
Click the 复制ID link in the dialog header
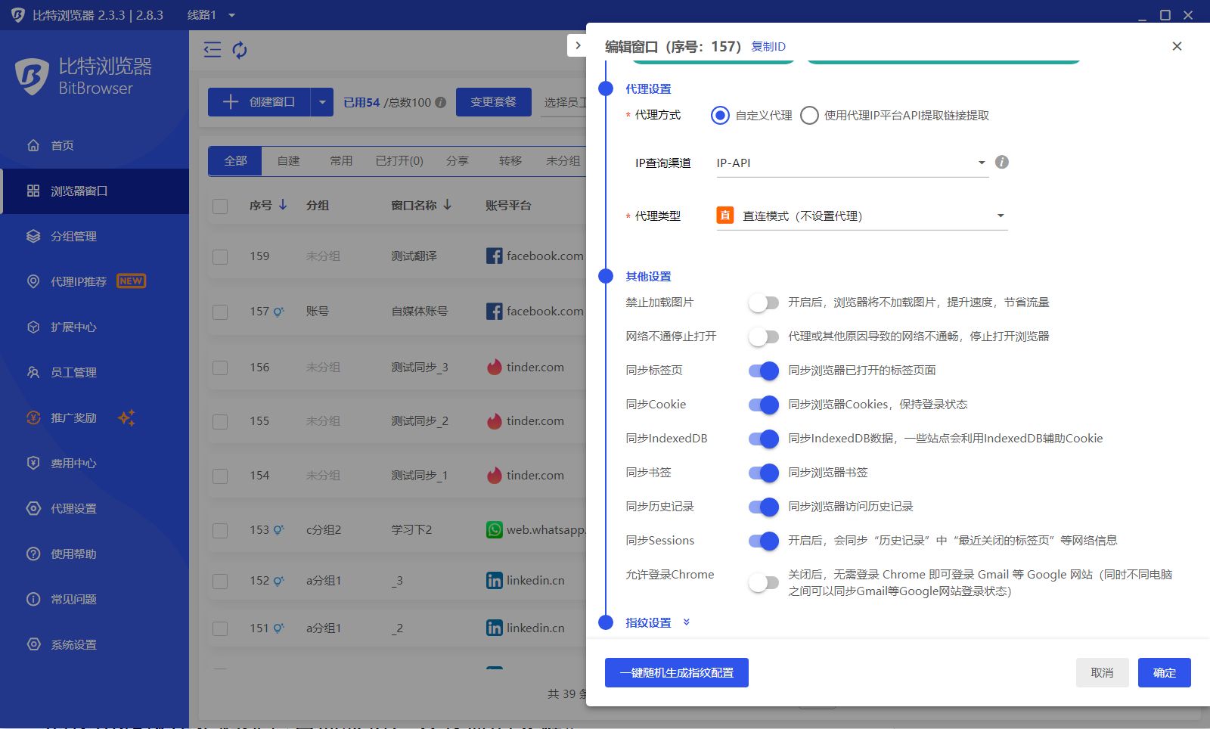768,46
